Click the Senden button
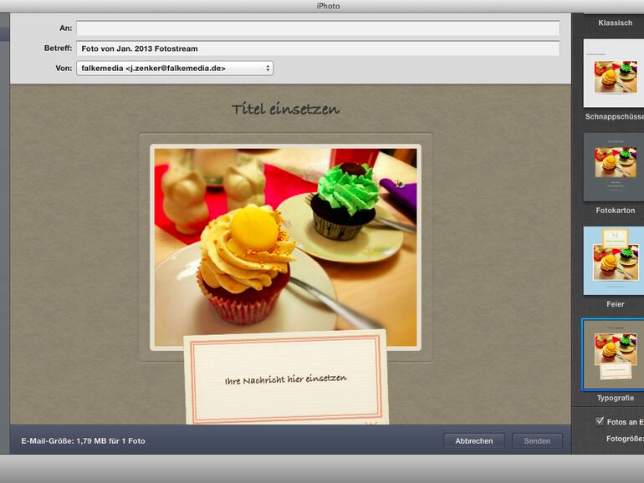The width and height of the screenshot is (644, 483). coord(537,441)
